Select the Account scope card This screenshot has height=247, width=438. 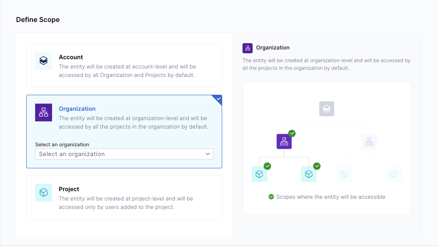124,66
